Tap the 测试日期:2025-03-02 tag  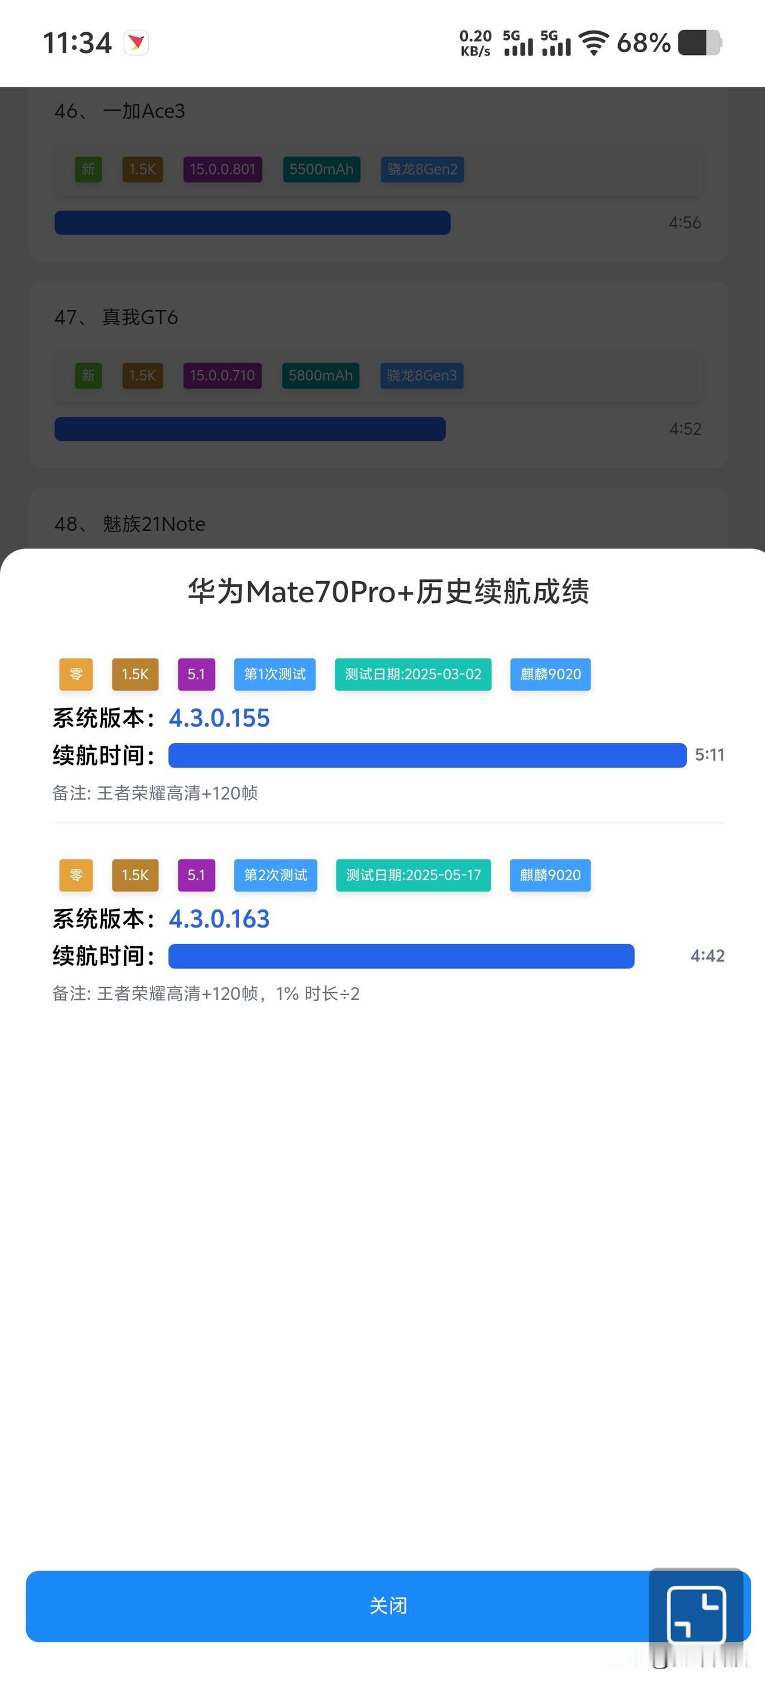click(x=413, y=674)
